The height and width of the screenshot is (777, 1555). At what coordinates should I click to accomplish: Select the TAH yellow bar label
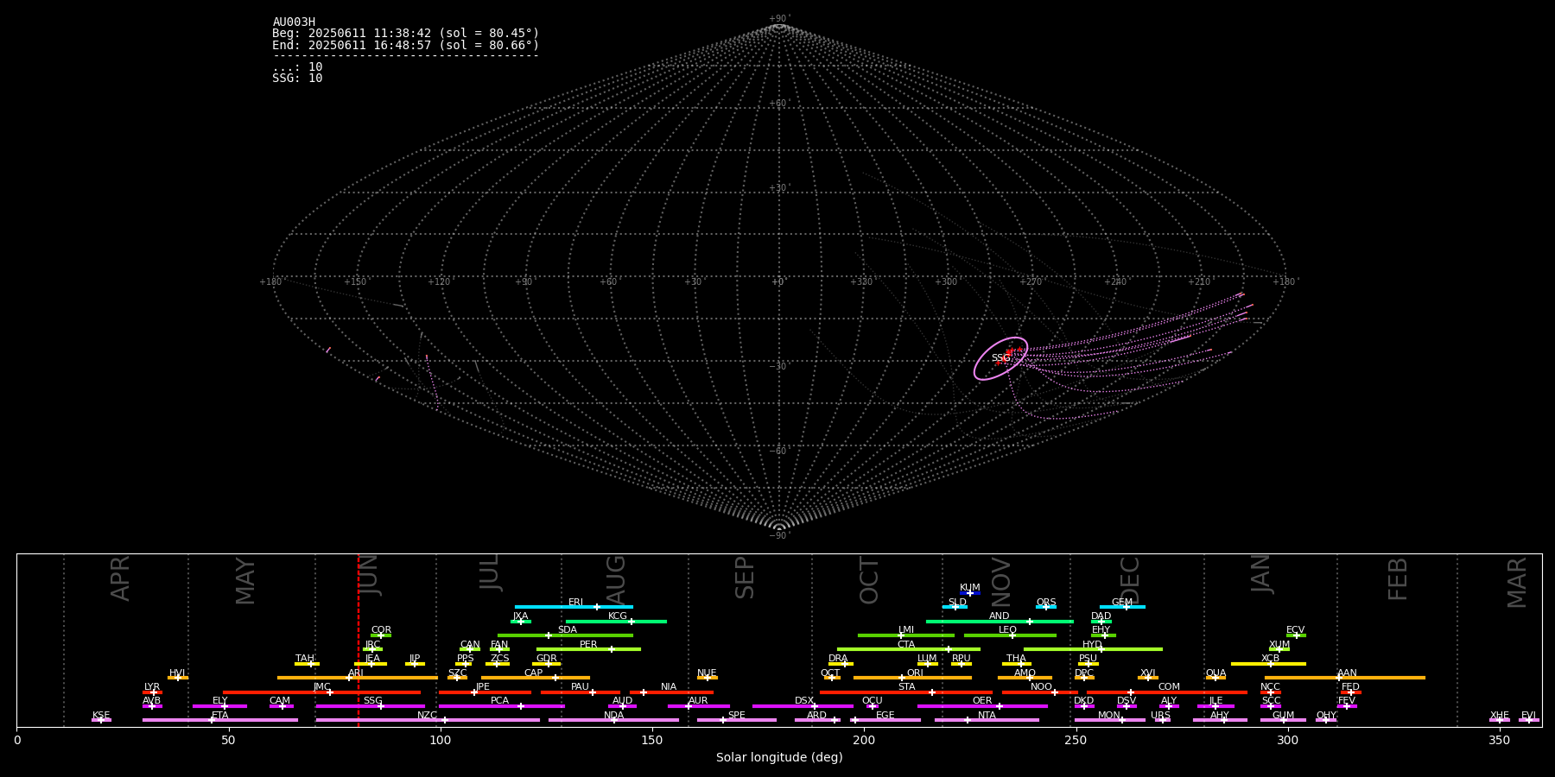click(x=305, y=659)
